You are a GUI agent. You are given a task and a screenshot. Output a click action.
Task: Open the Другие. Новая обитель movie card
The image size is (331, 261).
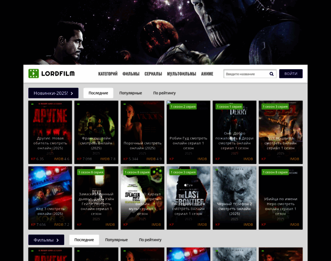pyautogui.click(x=50, y=132)
